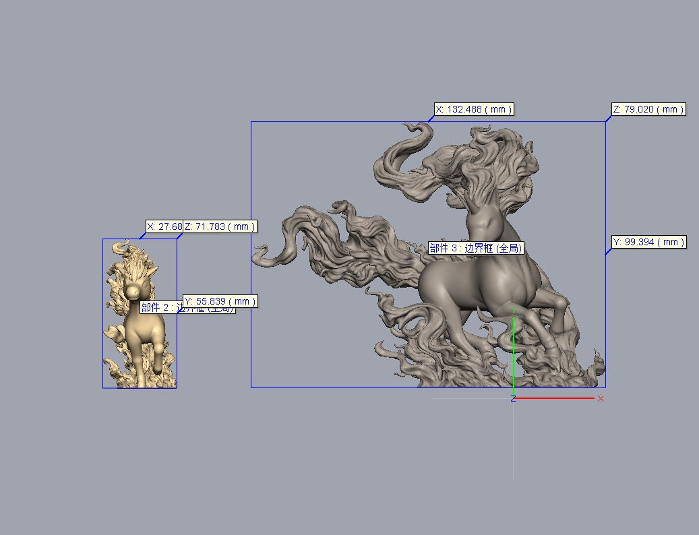The width and height of the screenshot is (699, 535).
Task: Click the large horse's flowing tail tip
Action: (x=258, y=255)
